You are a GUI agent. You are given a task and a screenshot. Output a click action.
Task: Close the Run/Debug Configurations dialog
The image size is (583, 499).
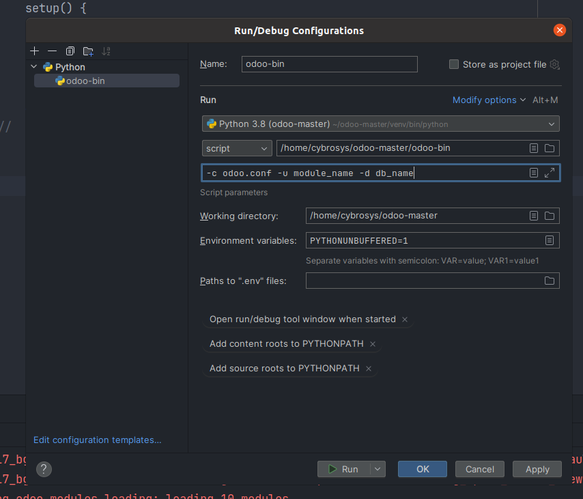(559, 30)
